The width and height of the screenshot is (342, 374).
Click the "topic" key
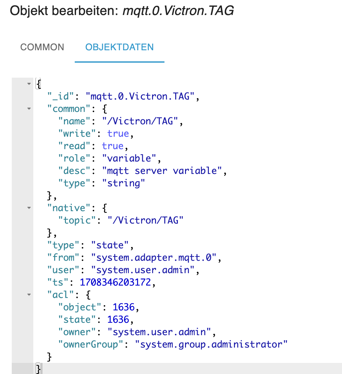[x=77, y=220]
